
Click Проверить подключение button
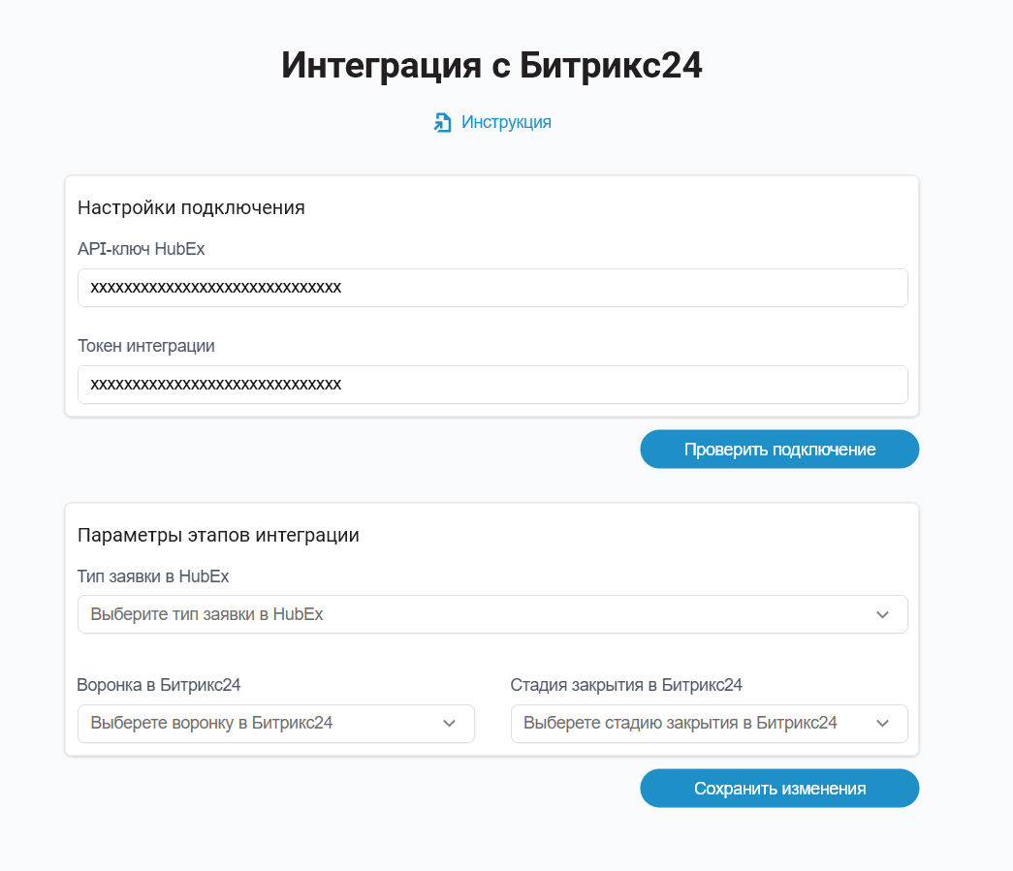pos(779,450)
